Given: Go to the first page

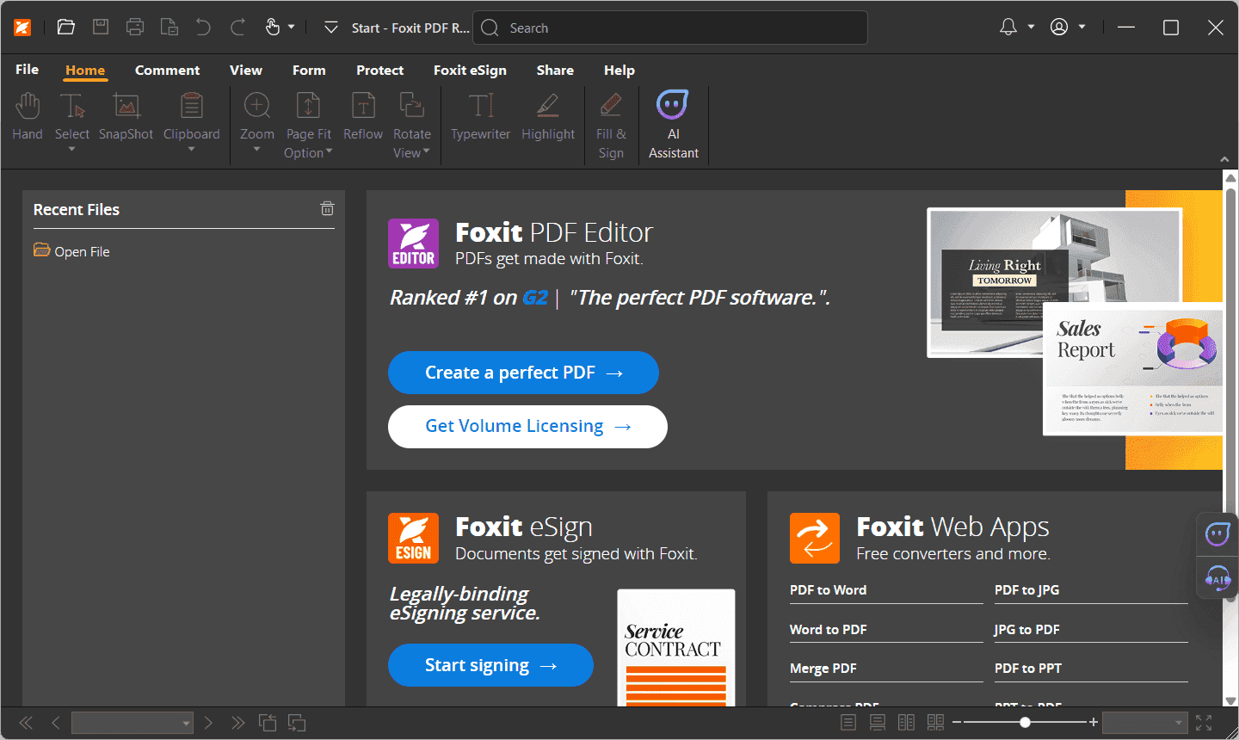Looking at the screenshot, I should click(x=26, y=723).
